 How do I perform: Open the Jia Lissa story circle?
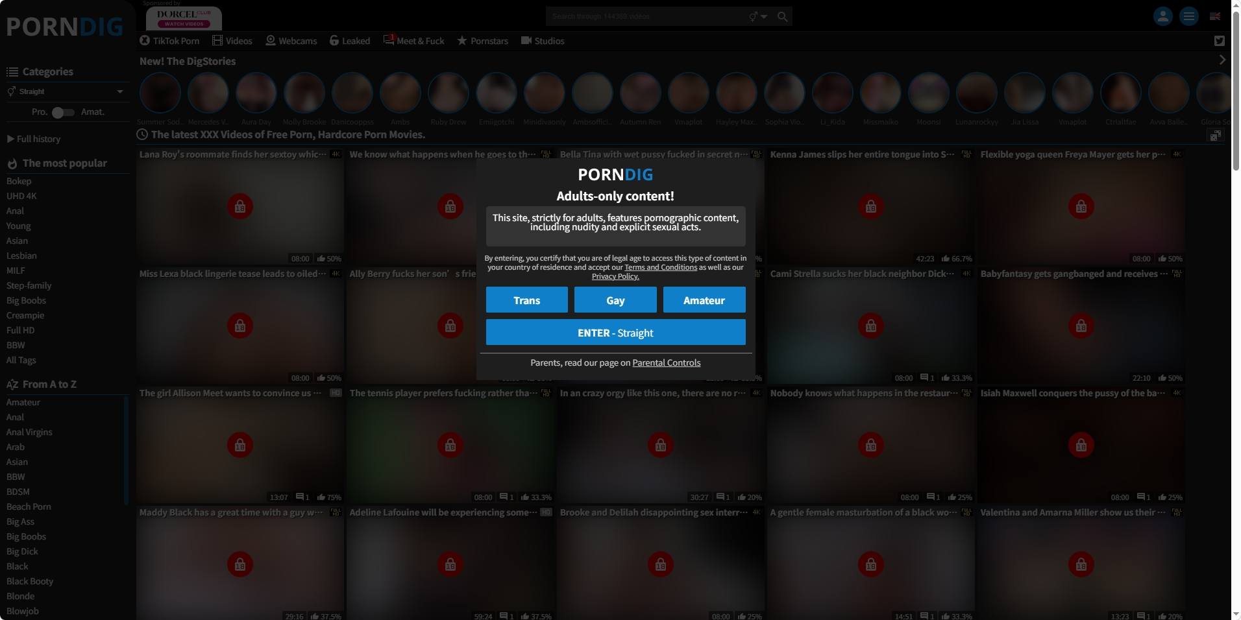point(1025,93)
